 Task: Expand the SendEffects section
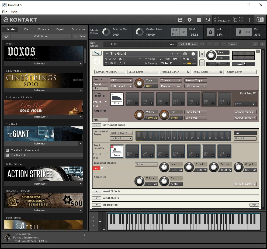(x=96, y=198)
